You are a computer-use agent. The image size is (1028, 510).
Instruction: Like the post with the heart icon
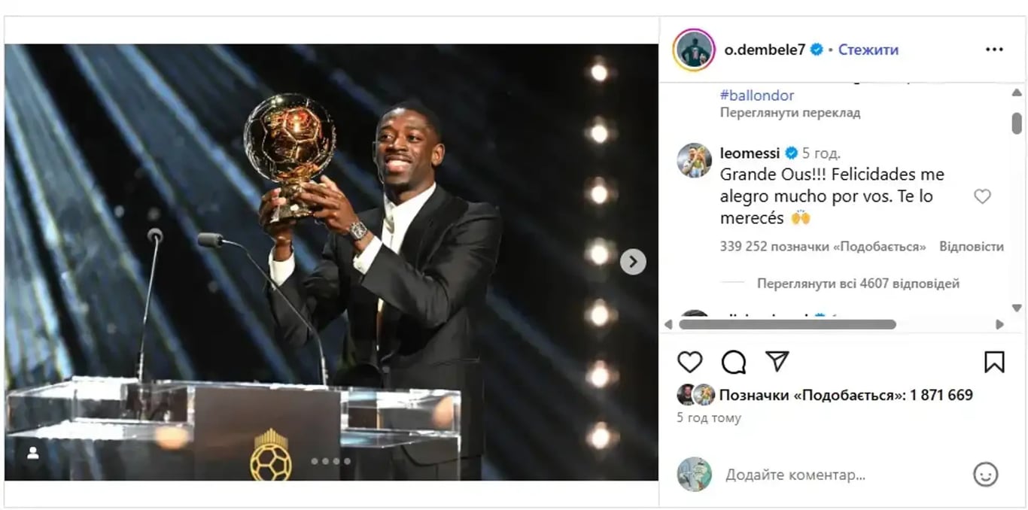pyautogui.click(x=689, y=362)
